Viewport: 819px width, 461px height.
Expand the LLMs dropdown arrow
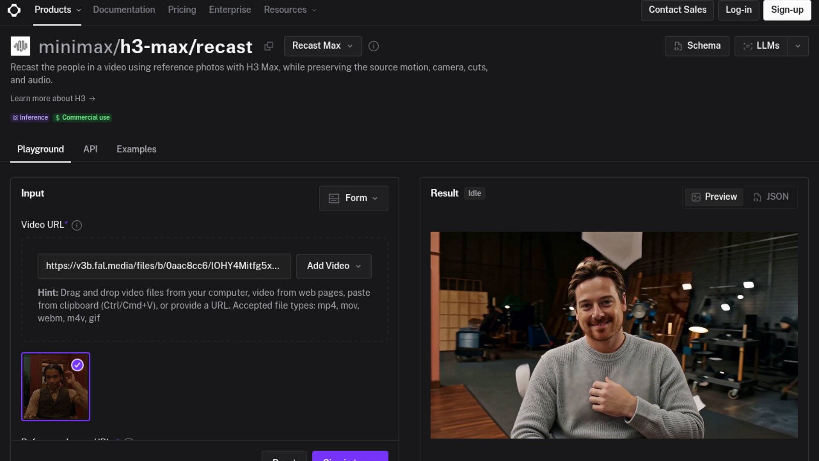pos(798,46)
